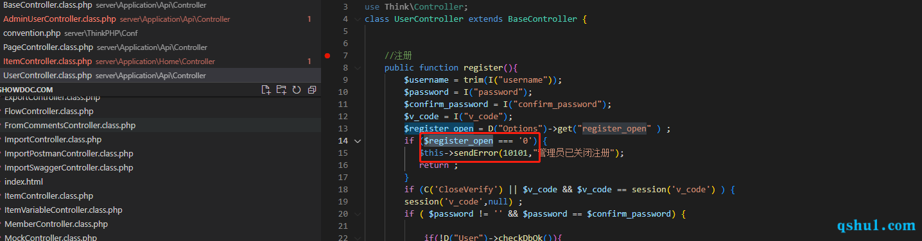This screenshot has width=922, height=241.
Task: Refresh the explorer file tree
Action: pyautogui.click(x=297, y=90)
